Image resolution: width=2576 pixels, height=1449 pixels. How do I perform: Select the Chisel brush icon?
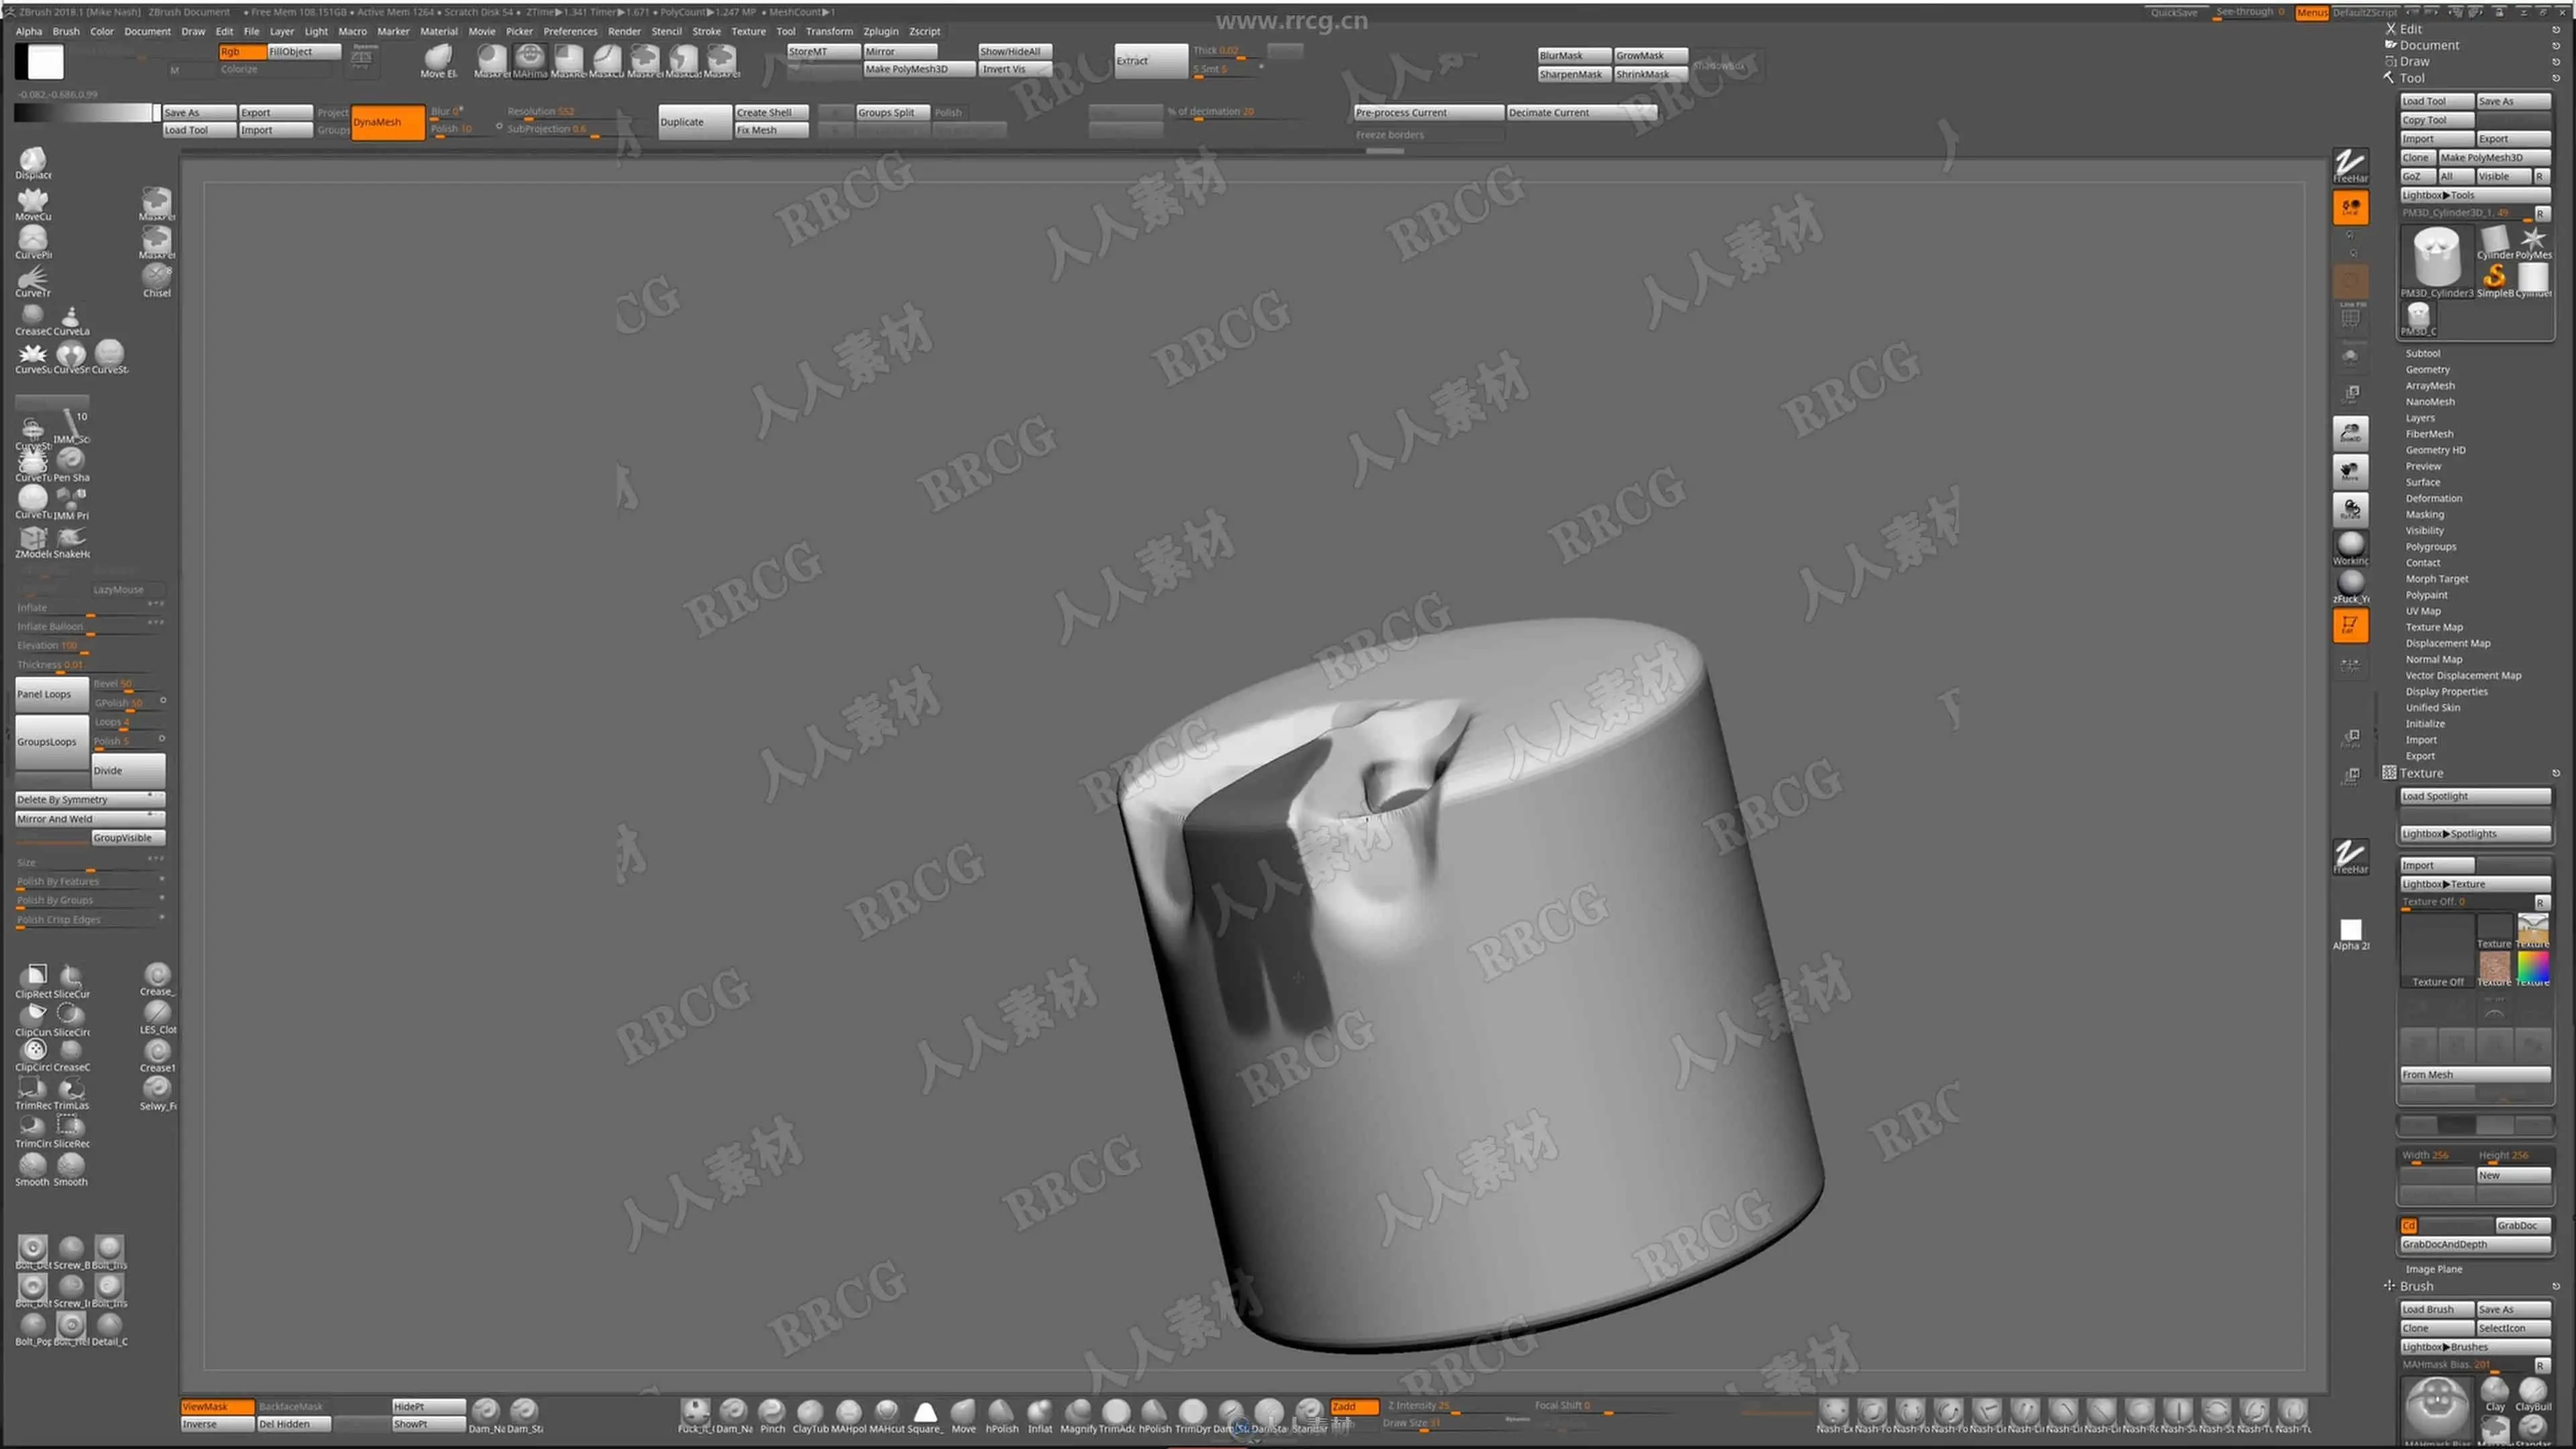tap(156, 276)
